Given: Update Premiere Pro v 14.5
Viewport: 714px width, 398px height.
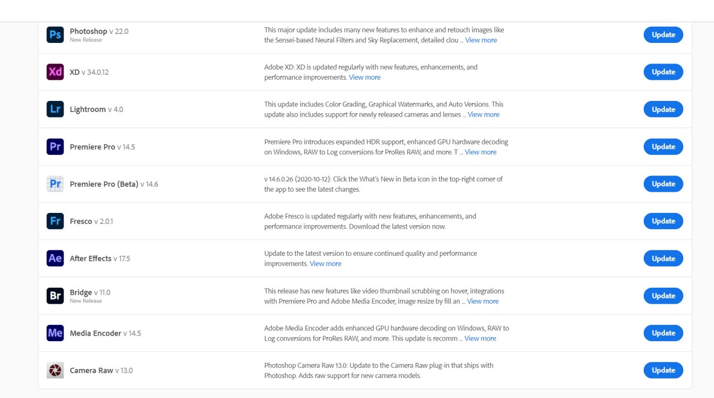Looking at the screenshot, I should (x=663, y=147).
